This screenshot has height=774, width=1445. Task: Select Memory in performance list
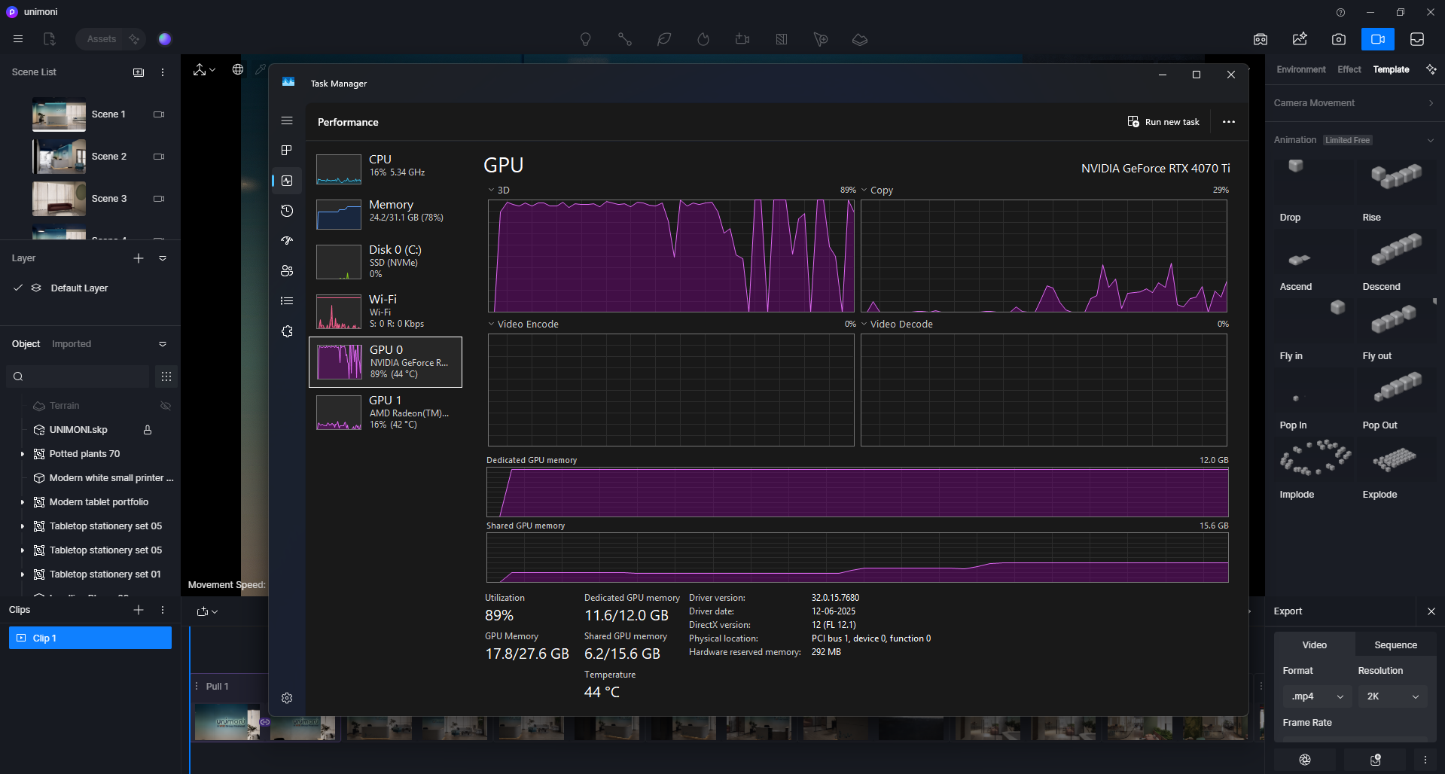click(x=386, y=215)
